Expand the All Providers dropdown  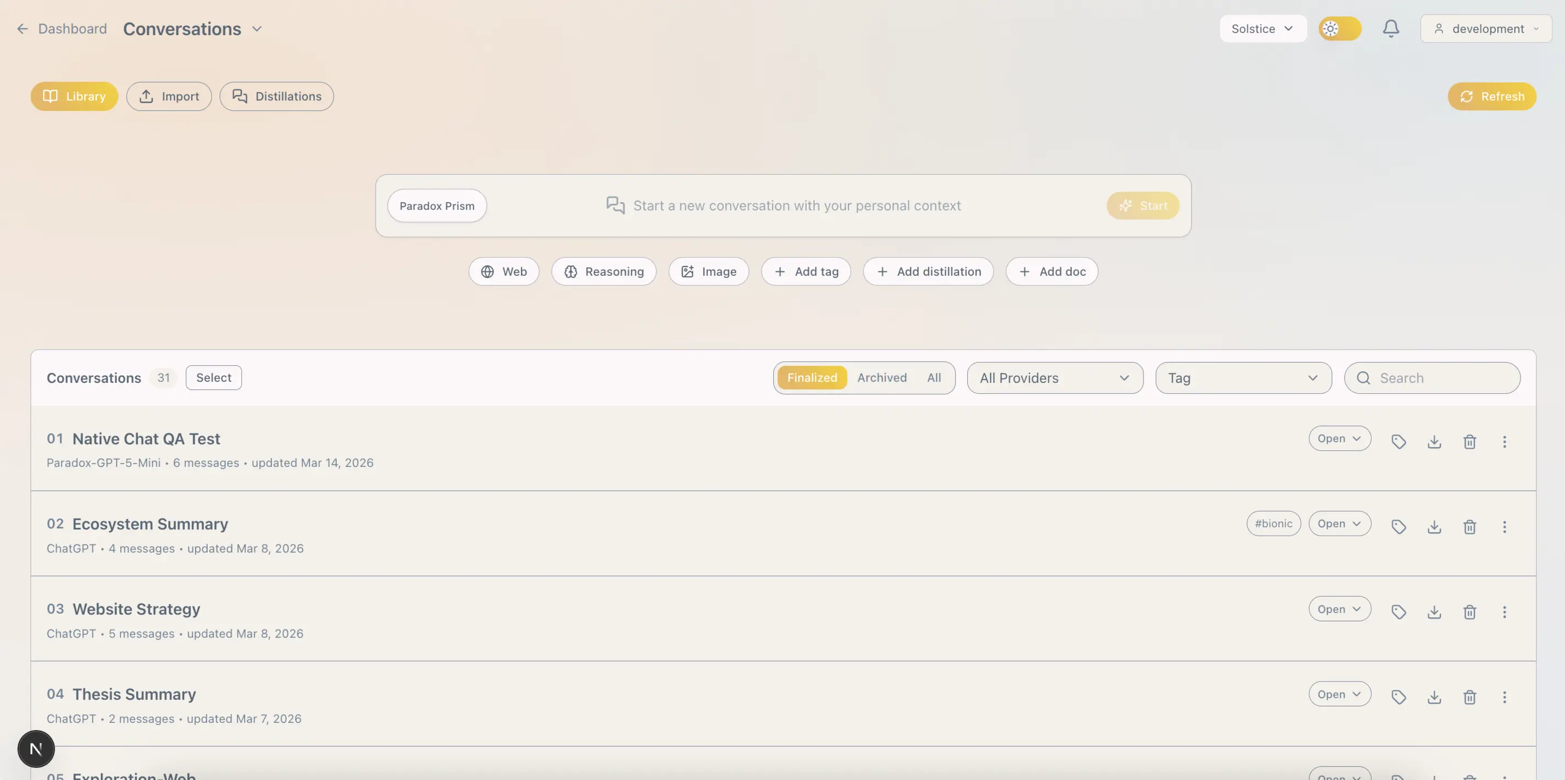[x=1055, y=377]
